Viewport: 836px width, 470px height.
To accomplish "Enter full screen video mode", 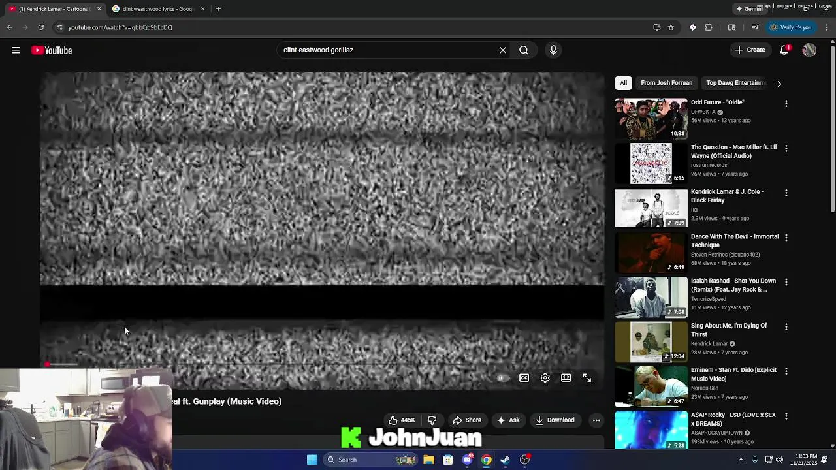I will coord(587,378).
